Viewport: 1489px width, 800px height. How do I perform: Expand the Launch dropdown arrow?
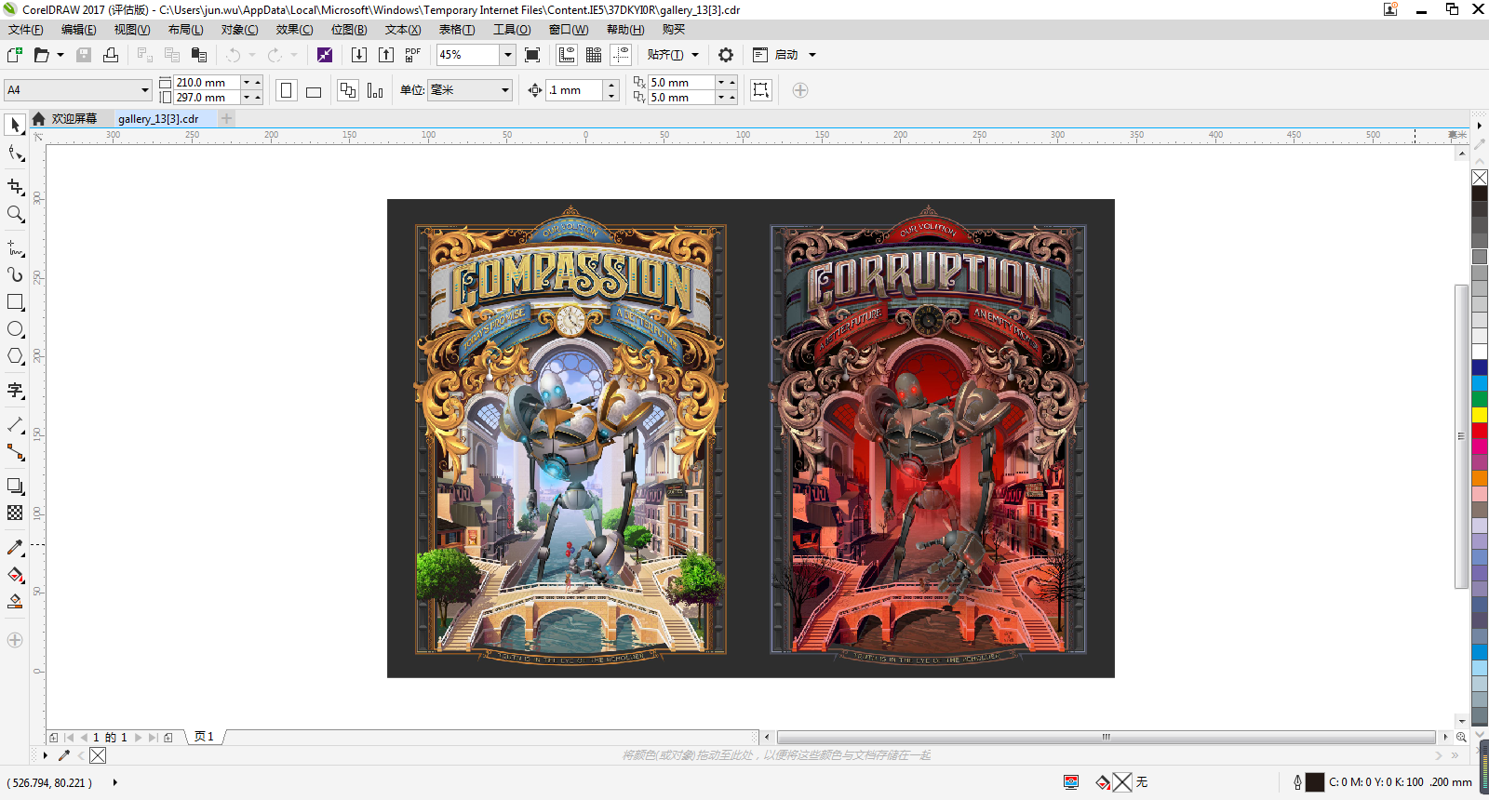(x=812, y=55)
